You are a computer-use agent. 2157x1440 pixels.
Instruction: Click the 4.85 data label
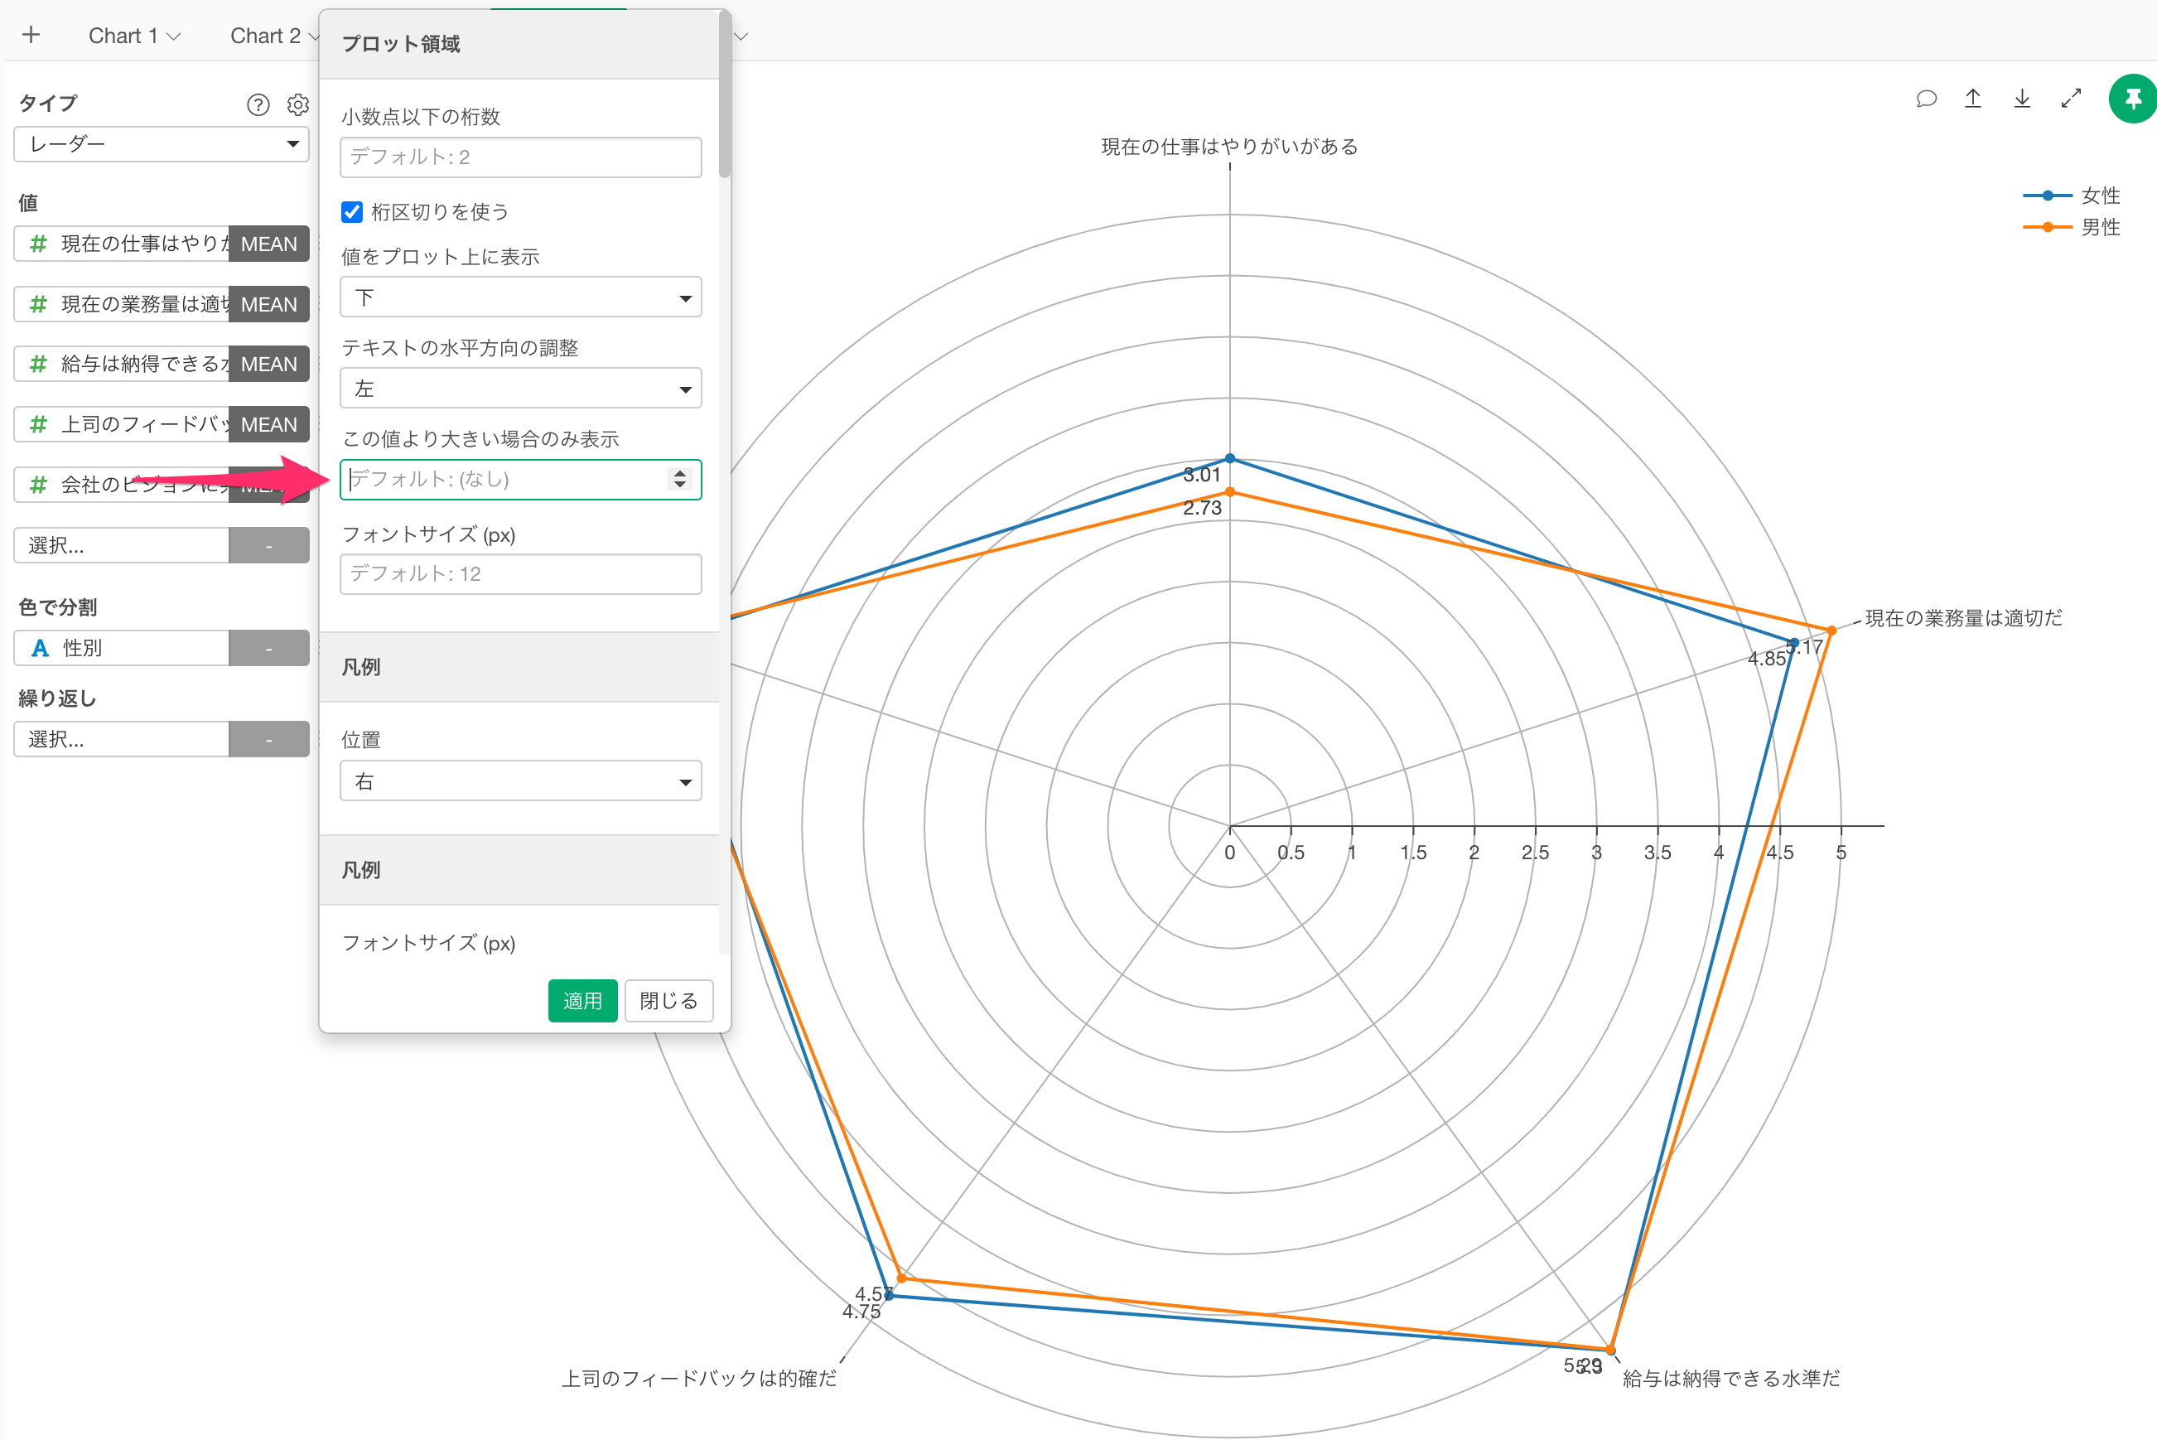tap(1766, 659)
